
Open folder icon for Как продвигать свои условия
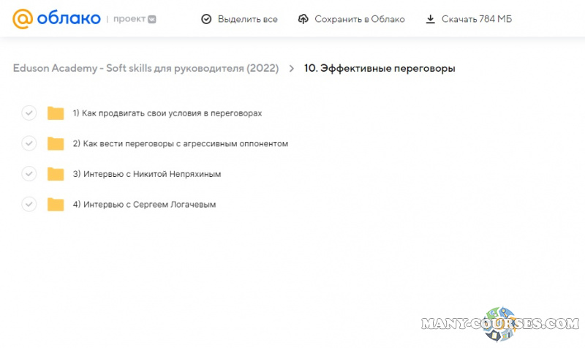point(56,113)
